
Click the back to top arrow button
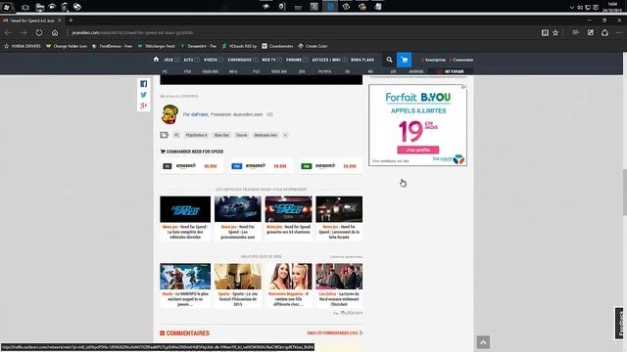coord(483,342)
